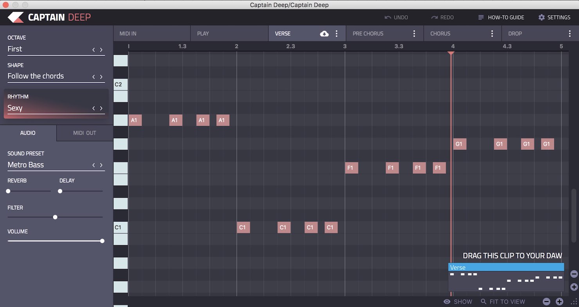Image resolution: width=579 pixels, height=307 pixels.
Task: Switch to the MIDI OUT tab
Action: 85,133
